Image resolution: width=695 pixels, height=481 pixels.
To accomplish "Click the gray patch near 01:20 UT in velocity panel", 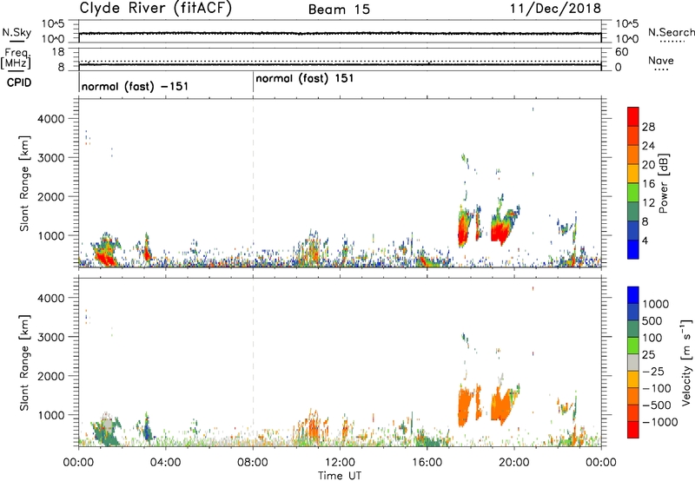I will tap(107, 425).
